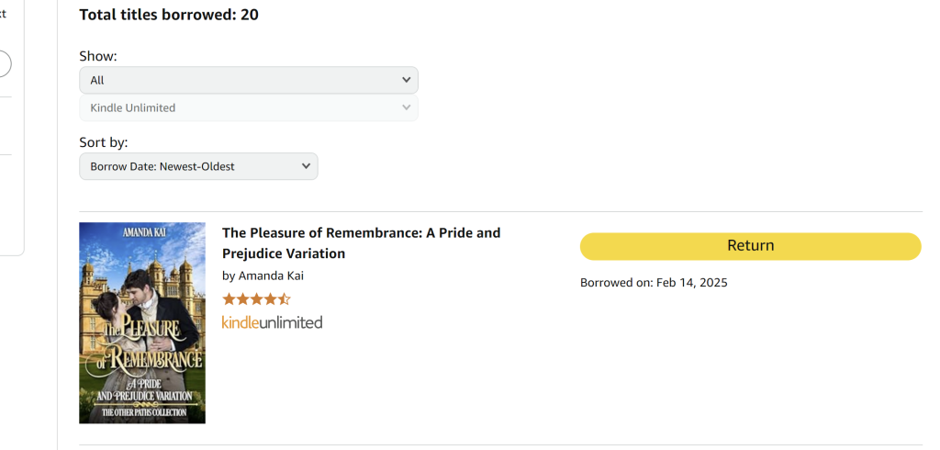Click the chevron arrow on the All dropdown
Screen dimensions: 940x450
407,80
